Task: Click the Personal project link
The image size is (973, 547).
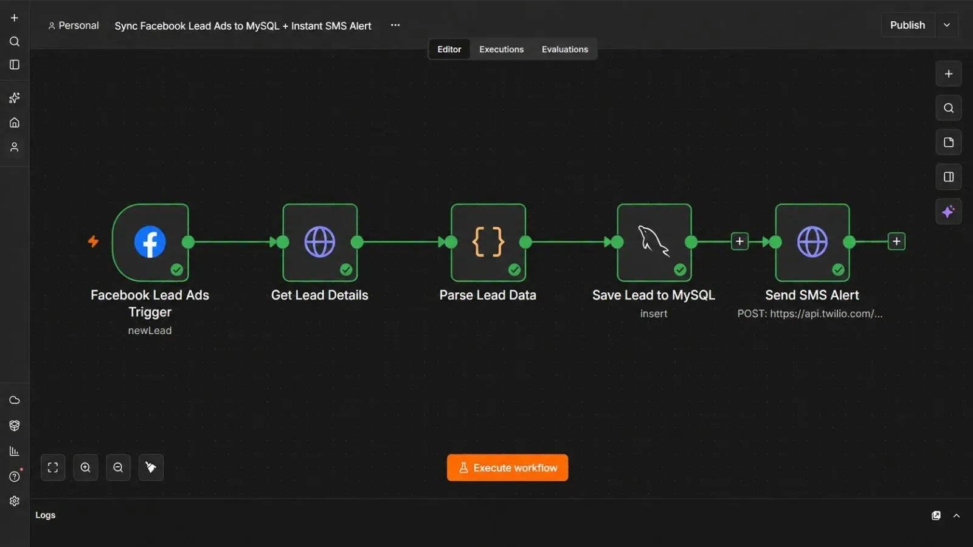Action: [x=74, y=26]
